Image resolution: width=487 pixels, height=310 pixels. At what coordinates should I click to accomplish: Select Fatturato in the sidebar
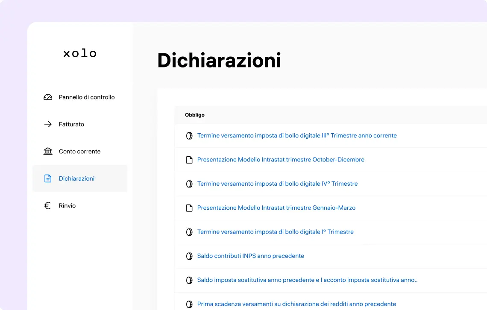pos(71,124)
